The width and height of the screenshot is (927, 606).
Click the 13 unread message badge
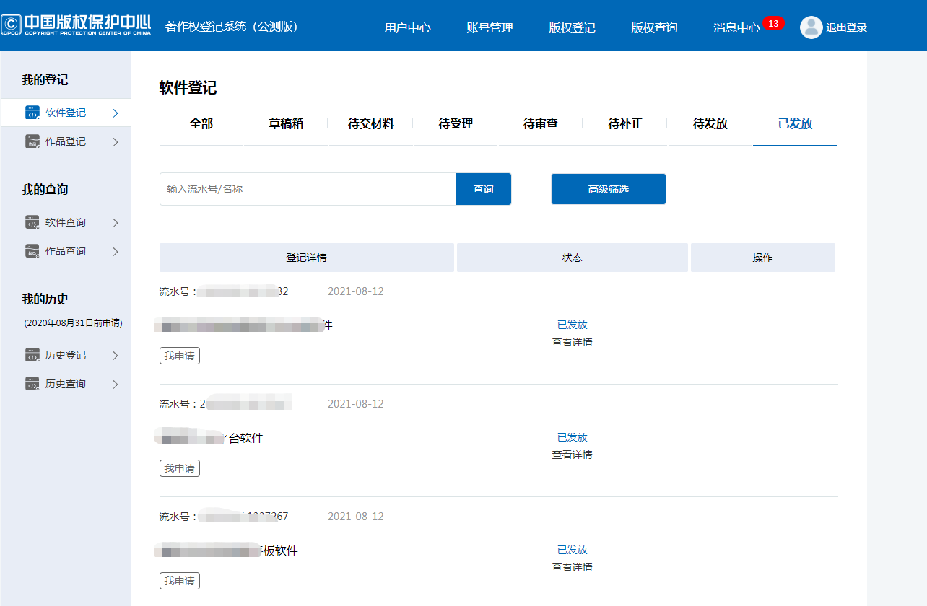(773, 23)
